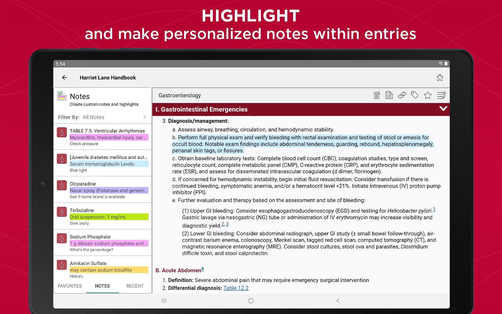
Task: Toggle the favorite star for Gastroenterology
Action: tap(427, 95)
